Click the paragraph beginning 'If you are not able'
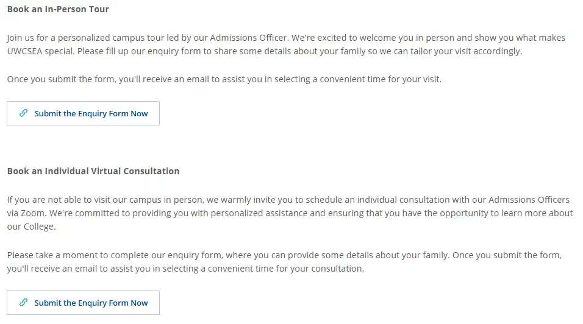This screenshot has height=324, width=583. [x=290, y=213]
